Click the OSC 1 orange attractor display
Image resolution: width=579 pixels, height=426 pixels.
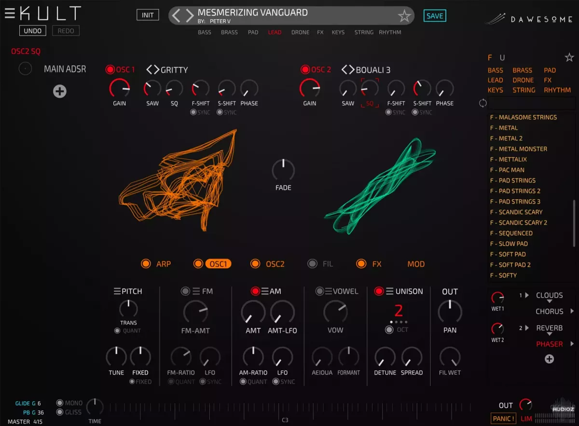pyautogui.click(x=178, y=180)
